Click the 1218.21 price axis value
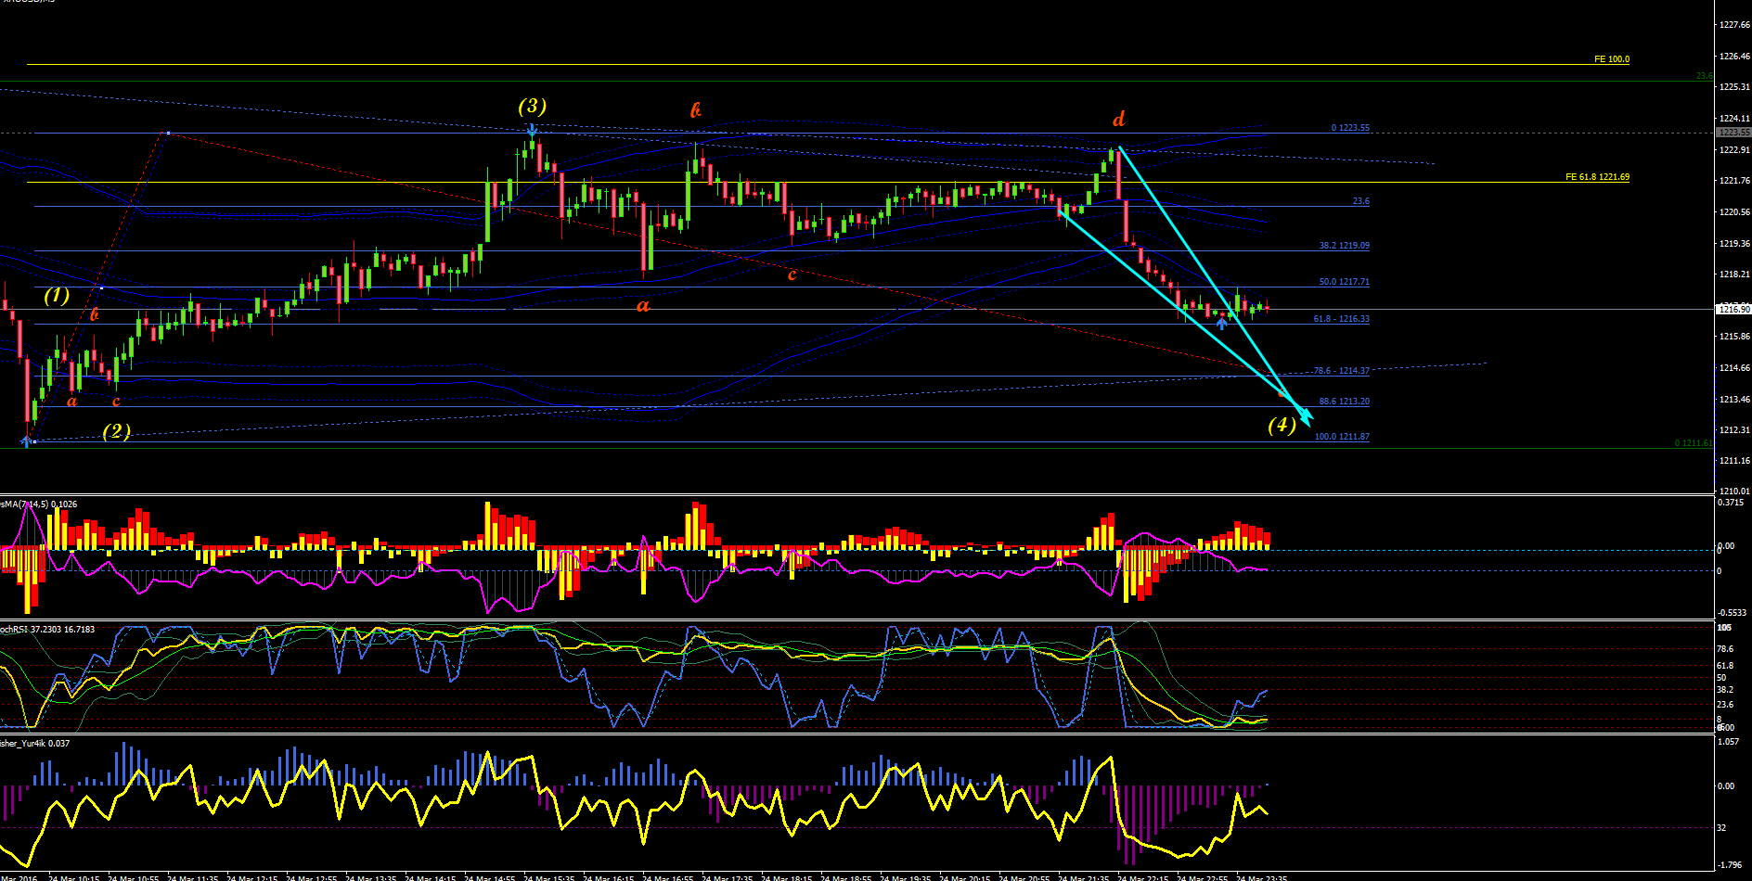This screenshot has width=1752, height=881. click(1734, 275)
